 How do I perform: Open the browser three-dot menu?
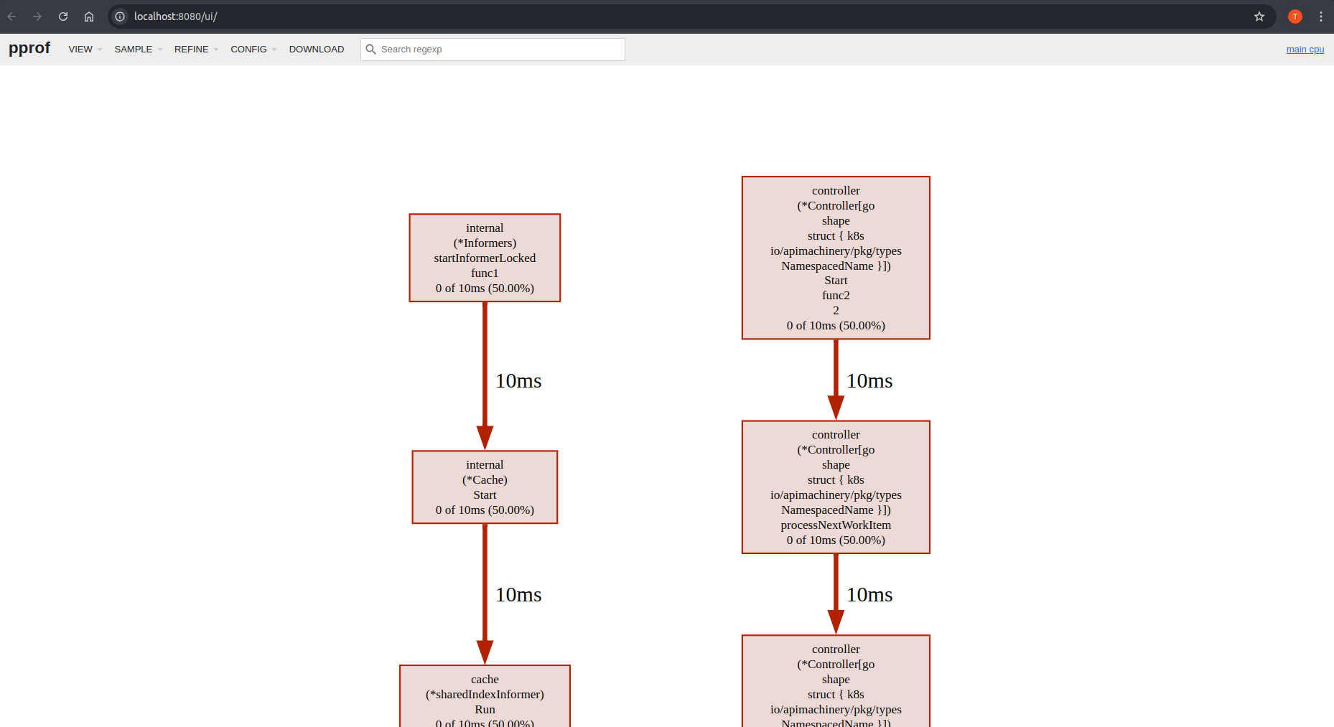point(1322,16)
